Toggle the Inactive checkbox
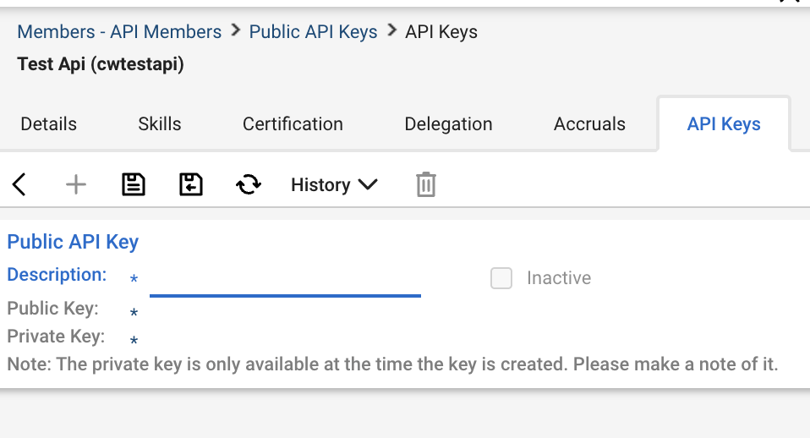This screenshot has width=810, height=438. [x=501, y=278]
